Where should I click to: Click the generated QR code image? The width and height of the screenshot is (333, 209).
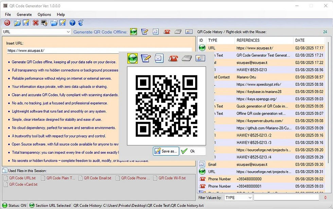tap(166, 106)
